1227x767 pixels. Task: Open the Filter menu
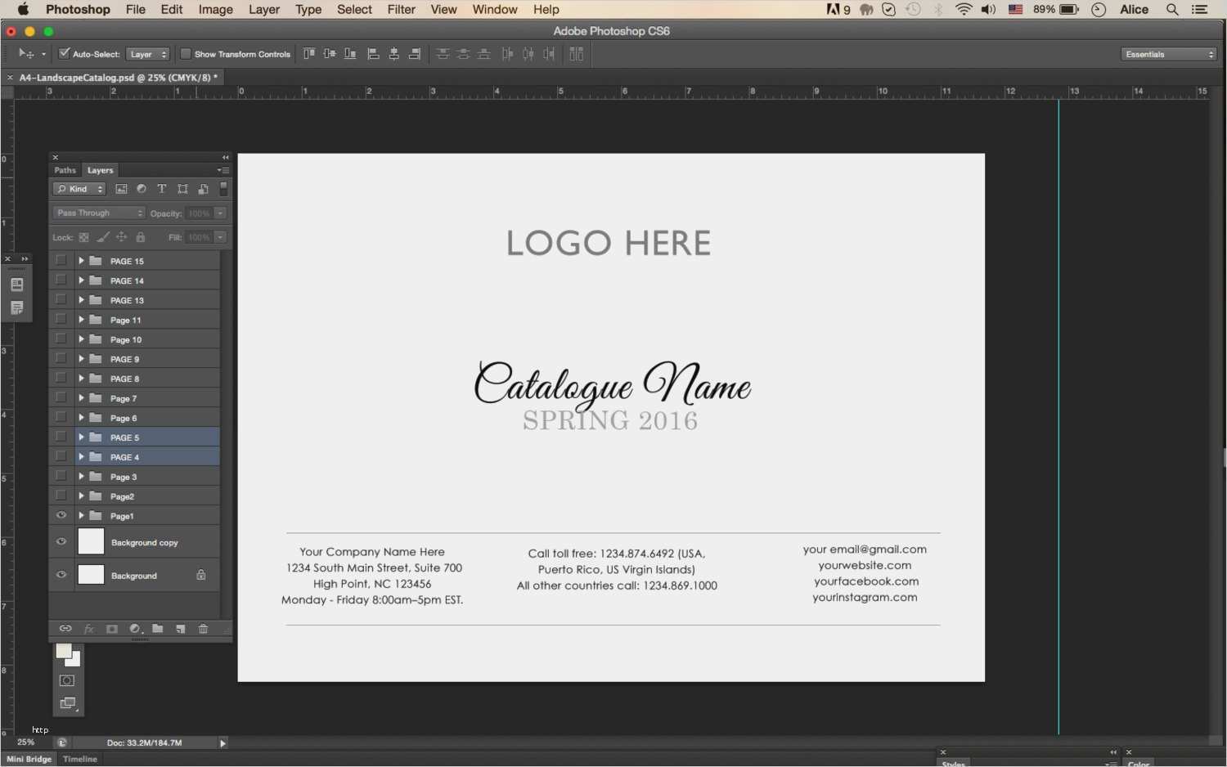coord(401,10)
